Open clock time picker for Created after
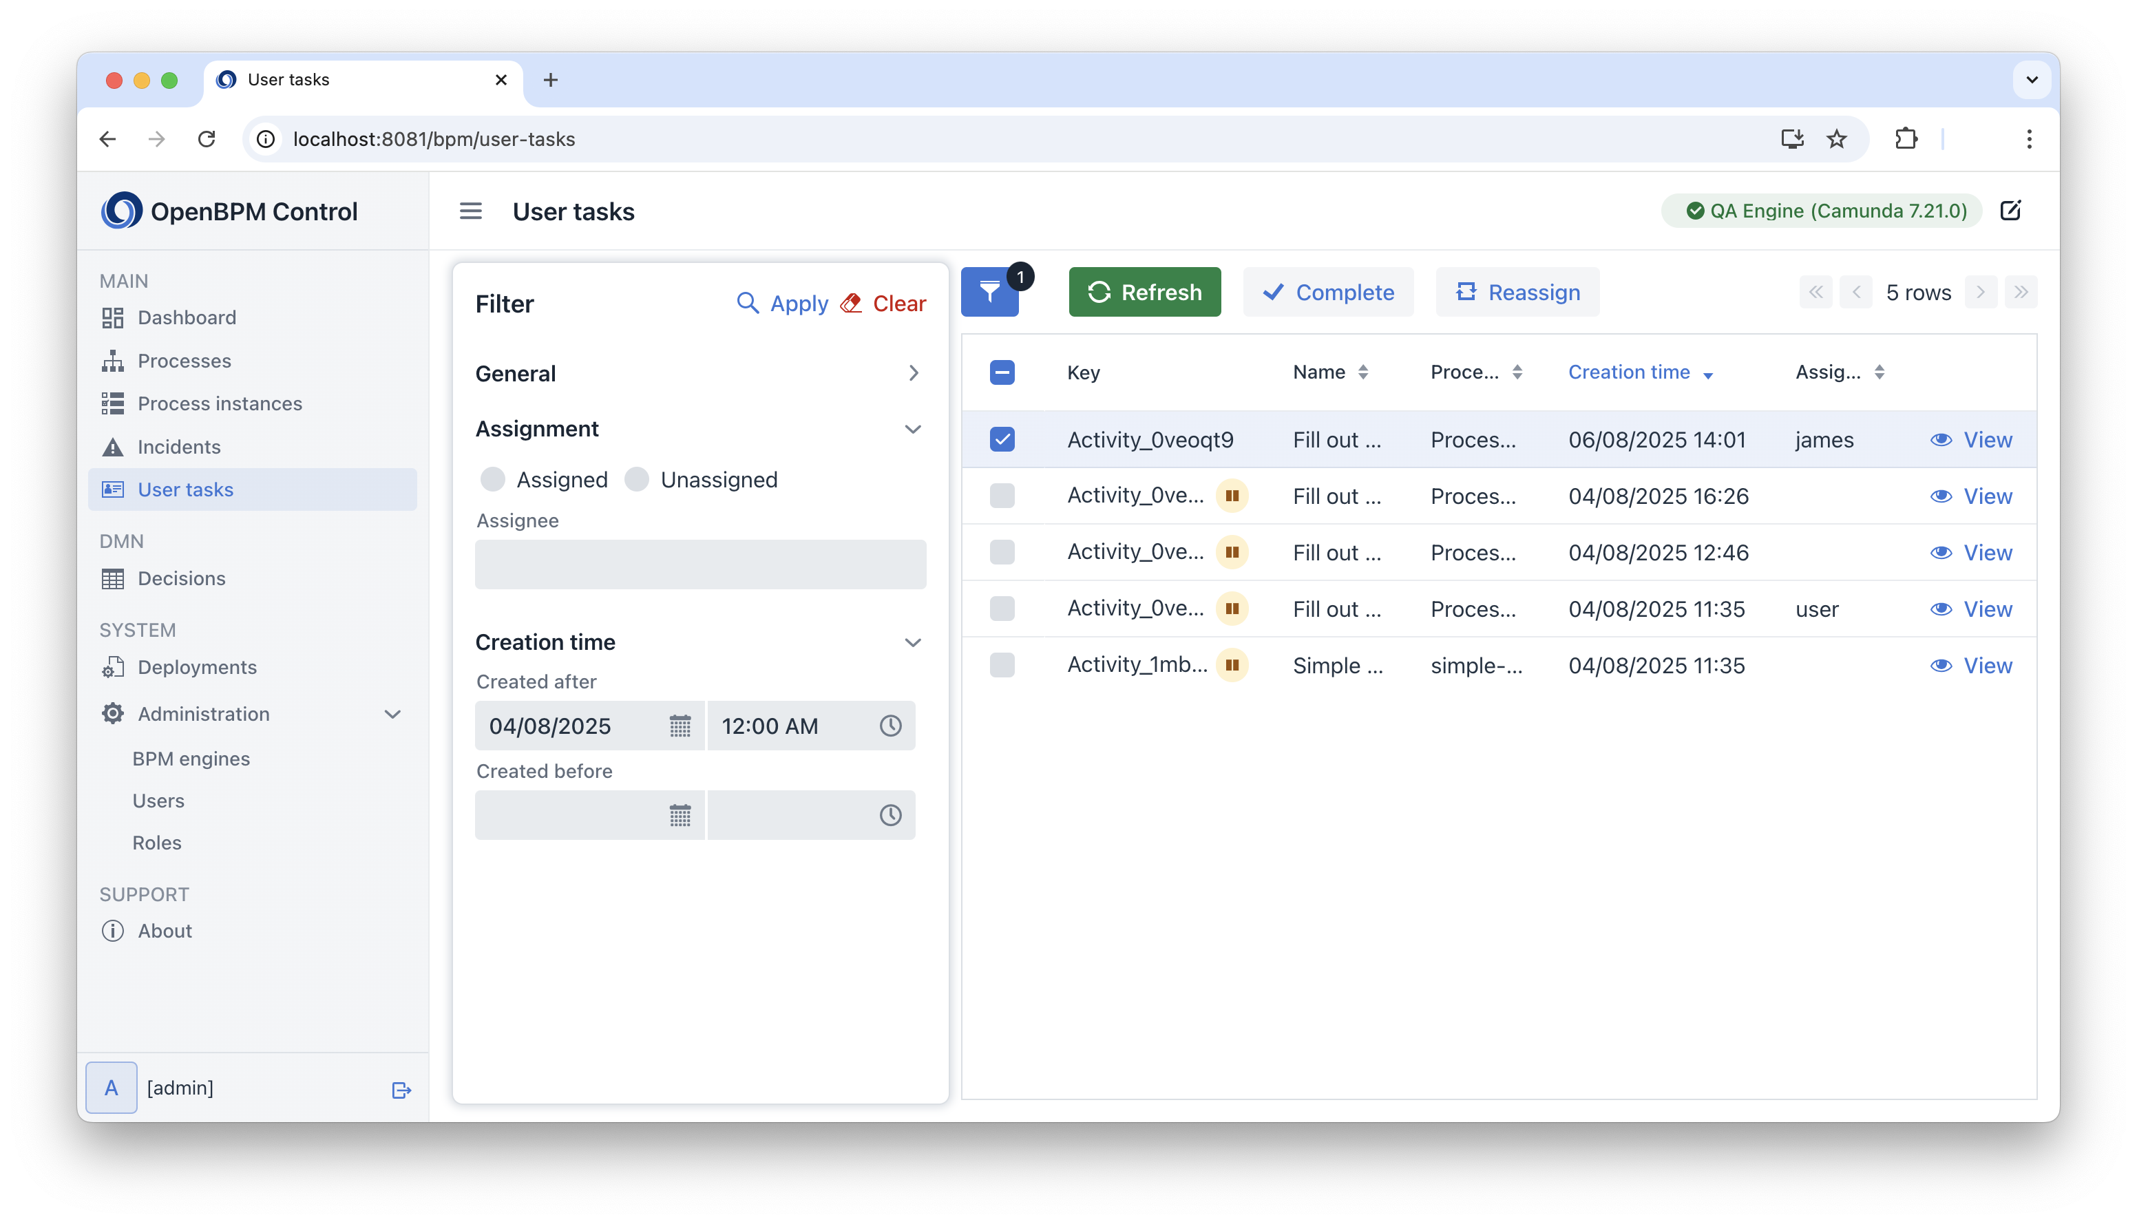The width and height of the screenshot is (2137, 1224). pos(890,726)
